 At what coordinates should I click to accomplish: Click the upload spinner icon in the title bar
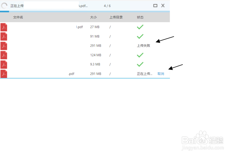pos(4,6)
